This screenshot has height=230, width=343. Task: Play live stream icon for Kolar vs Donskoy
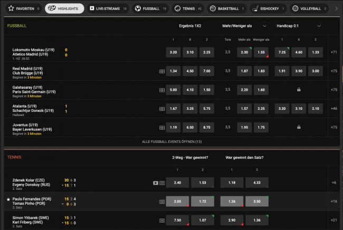click(155, 183)
